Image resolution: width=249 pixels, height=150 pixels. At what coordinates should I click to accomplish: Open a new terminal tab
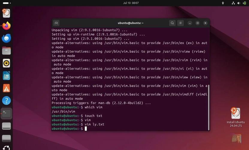[x=56, y=23]
